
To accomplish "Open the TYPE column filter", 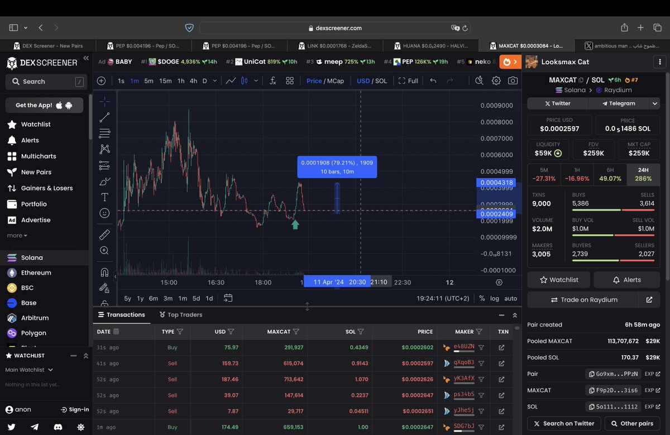I will [x=180, y=332].
